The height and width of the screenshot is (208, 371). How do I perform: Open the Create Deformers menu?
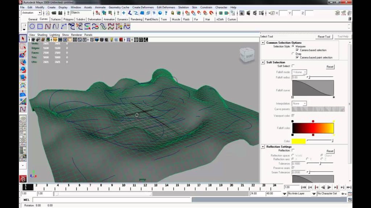tap(143, 7)
